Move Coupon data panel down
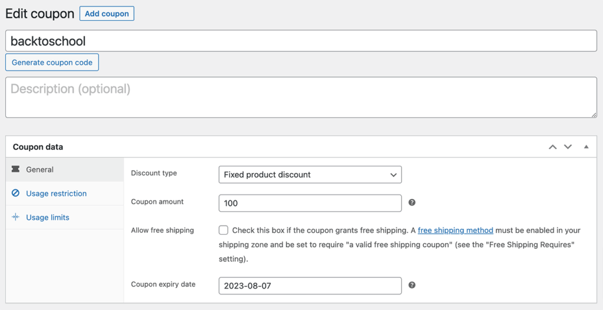Image resolution: width=603 pixels, height=310 pixels. tap(568, 146)
